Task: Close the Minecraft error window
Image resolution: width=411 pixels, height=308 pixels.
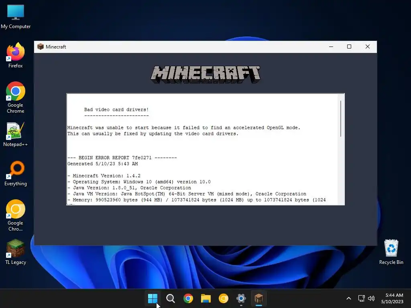Action: pos(368,47)
